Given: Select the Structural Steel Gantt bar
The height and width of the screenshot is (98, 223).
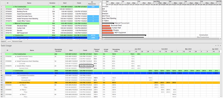Looking at the screenshot, I should click(x=106, y=26).
